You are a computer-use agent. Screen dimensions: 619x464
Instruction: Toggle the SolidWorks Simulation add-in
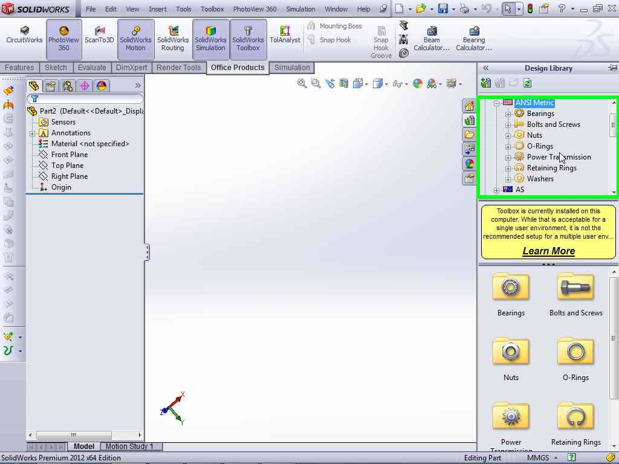(x=210, y=39)
